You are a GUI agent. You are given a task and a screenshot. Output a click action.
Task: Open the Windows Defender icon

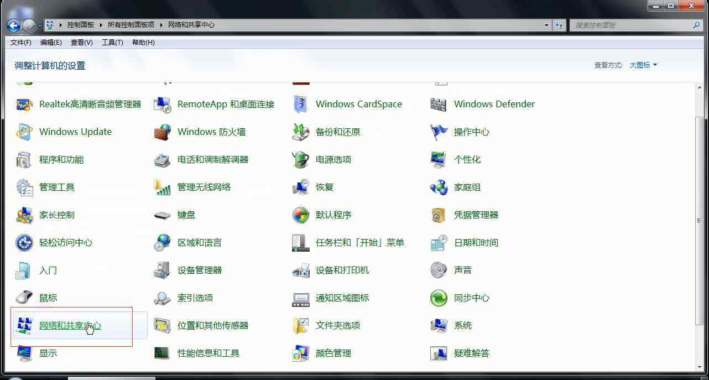439,104
